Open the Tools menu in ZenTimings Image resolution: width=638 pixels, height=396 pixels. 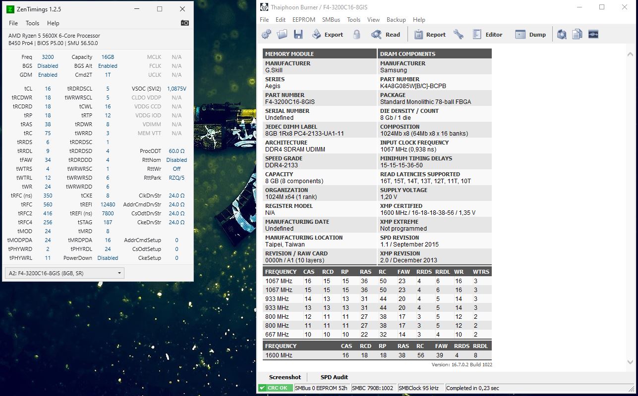[x=32, y=23]
